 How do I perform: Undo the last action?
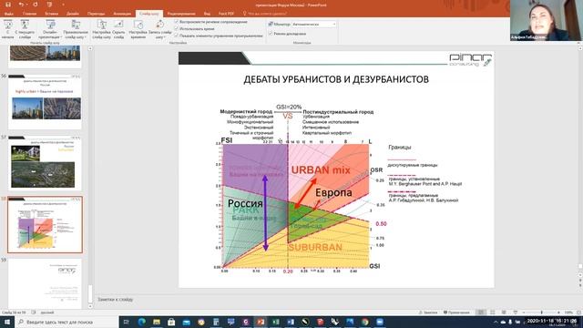[21, 5]
